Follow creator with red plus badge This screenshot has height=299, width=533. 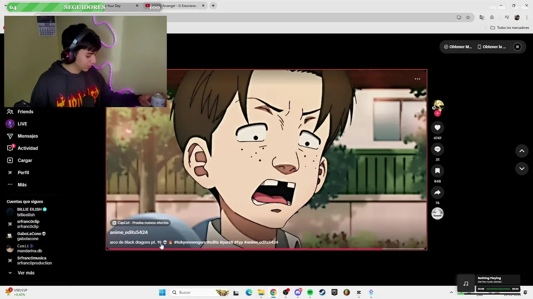click(x=437, y=113)
